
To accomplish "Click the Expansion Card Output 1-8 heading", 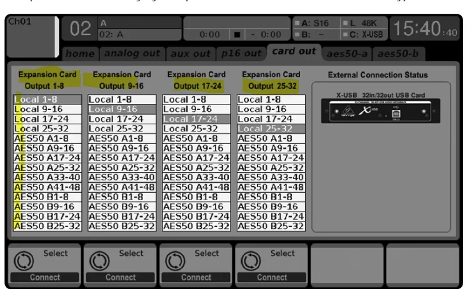I will pos(47,80).
